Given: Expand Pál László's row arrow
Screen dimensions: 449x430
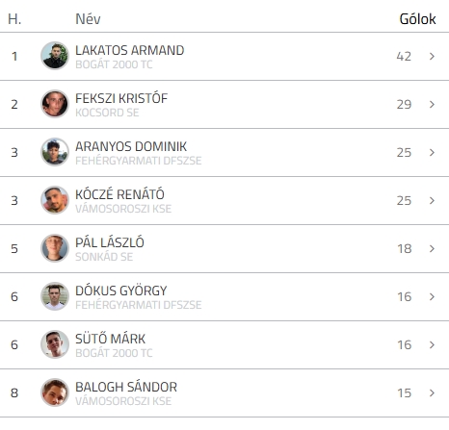Looking at the screenshot, I should tap(432, 249).
